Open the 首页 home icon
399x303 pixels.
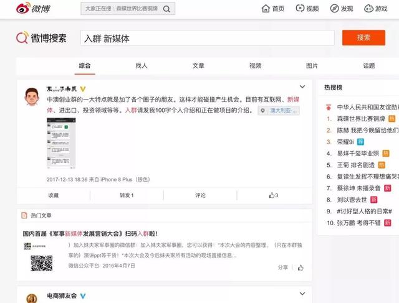click(x=266, y=8)
